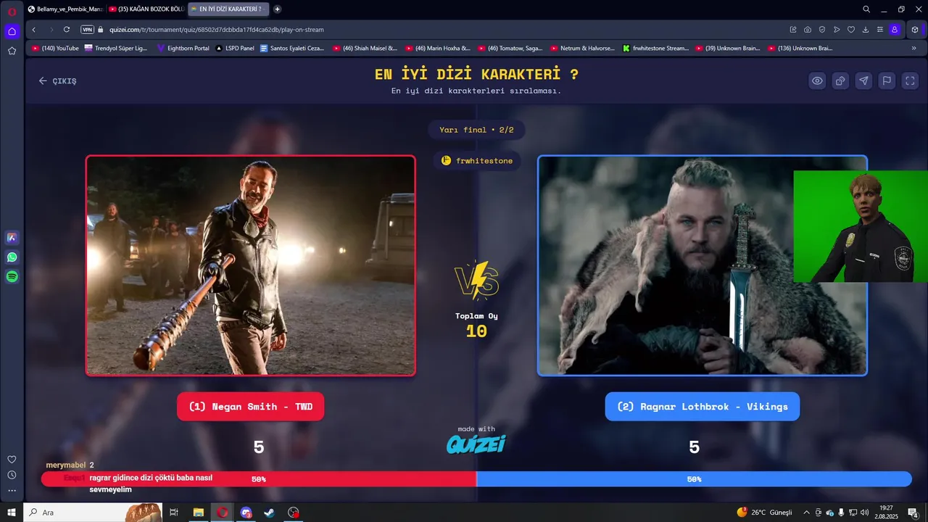Open the Santos Eyaleti Ceza bookmark
Image resolution: width=928 pixels, height=522 pixels.
pos(291,49)
